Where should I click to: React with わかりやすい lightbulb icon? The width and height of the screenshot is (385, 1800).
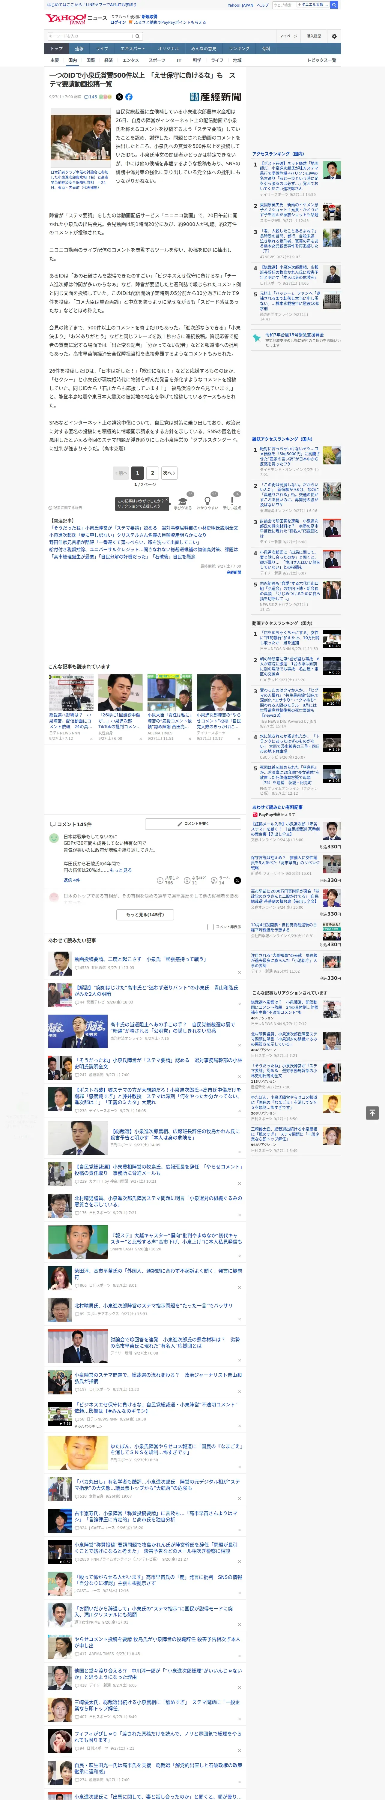pos(207,502)
